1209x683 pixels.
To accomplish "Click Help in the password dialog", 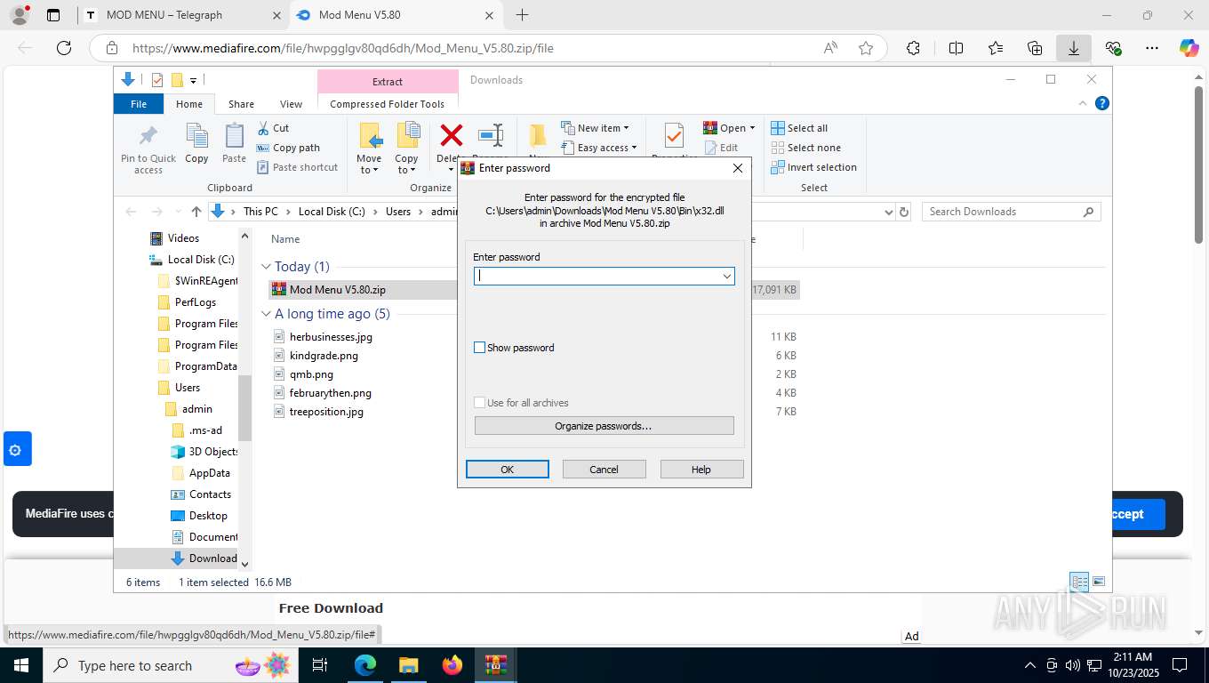I will pos(701,470).
